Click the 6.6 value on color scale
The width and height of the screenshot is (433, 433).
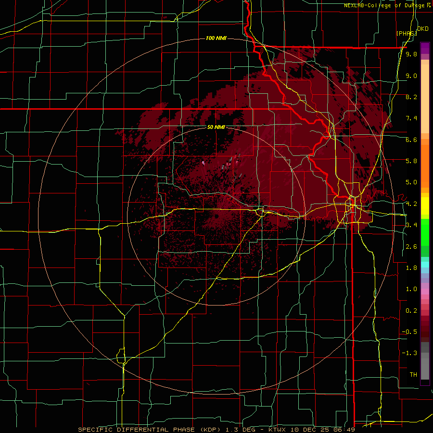click(x=411, y=140)
